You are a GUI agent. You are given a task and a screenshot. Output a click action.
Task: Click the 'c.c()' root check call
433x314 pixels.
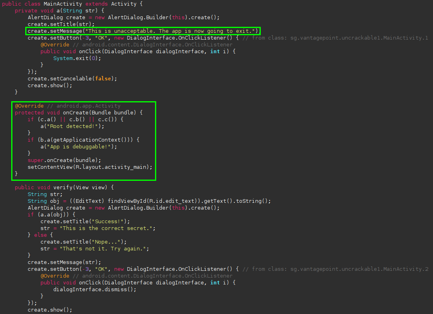click(106, 119)
